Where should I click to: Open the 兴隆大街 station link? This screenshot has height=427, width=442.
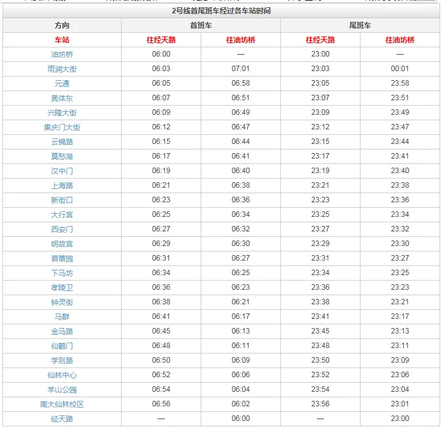pos(62,112)
